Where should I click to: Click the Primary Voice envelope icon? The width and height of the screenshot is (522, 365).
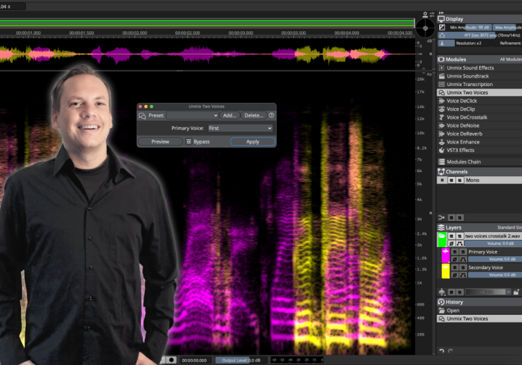pyautogui.click(x=463, y=259)
